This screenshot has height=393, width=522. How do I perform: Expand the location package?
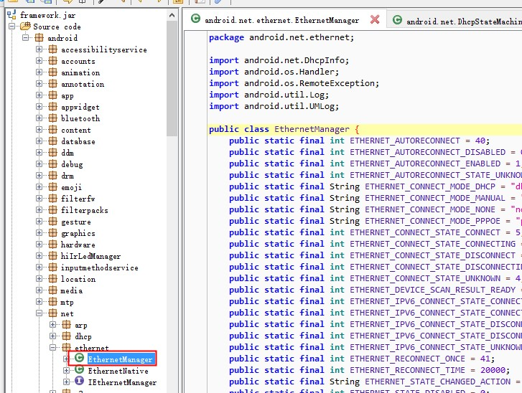pyautogui.click(x=39, y=279)
